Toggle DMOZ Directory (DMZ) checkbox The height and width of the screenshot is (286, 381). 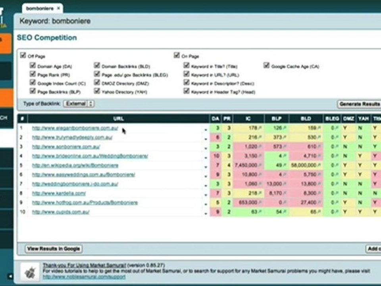point(97,82)
